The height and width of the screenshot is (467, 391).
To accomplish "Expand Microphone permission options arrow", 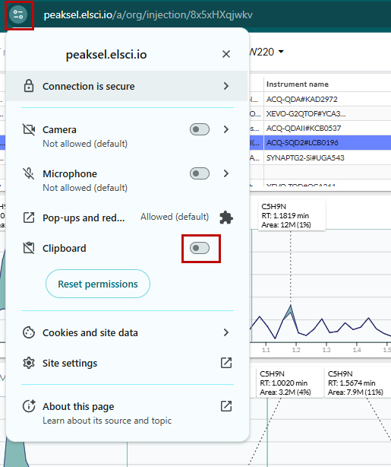I will pos(226,173).
